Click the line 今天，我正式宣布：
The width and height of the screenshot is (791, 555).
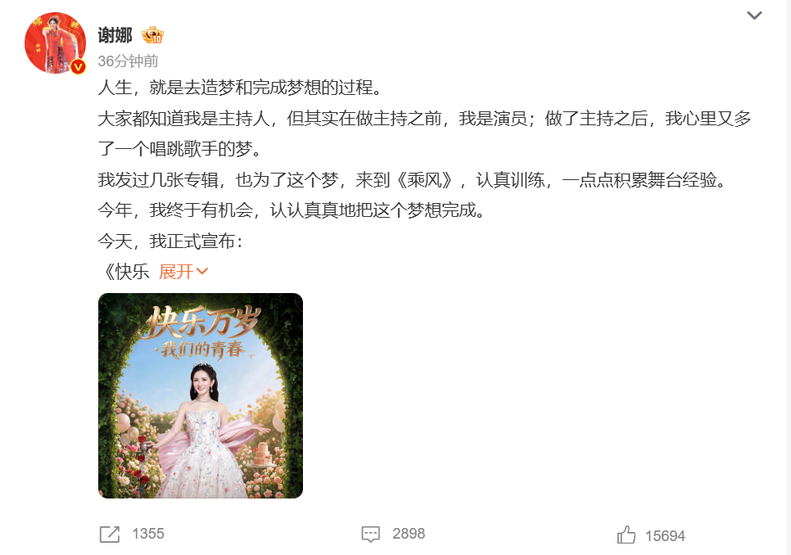coord(171,241)
